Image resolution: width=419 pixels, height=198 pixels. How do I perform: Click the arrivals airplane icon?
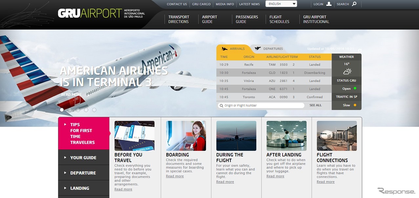coord(224,49)
